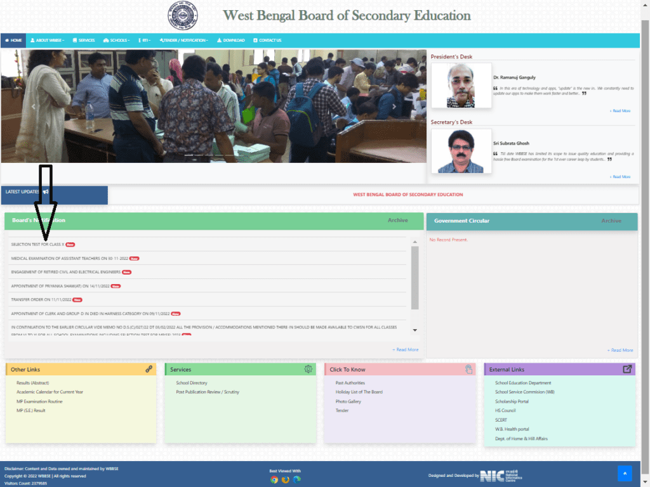Open Academic Calendar for Current Year
The image size is (650, 487).
50,392
